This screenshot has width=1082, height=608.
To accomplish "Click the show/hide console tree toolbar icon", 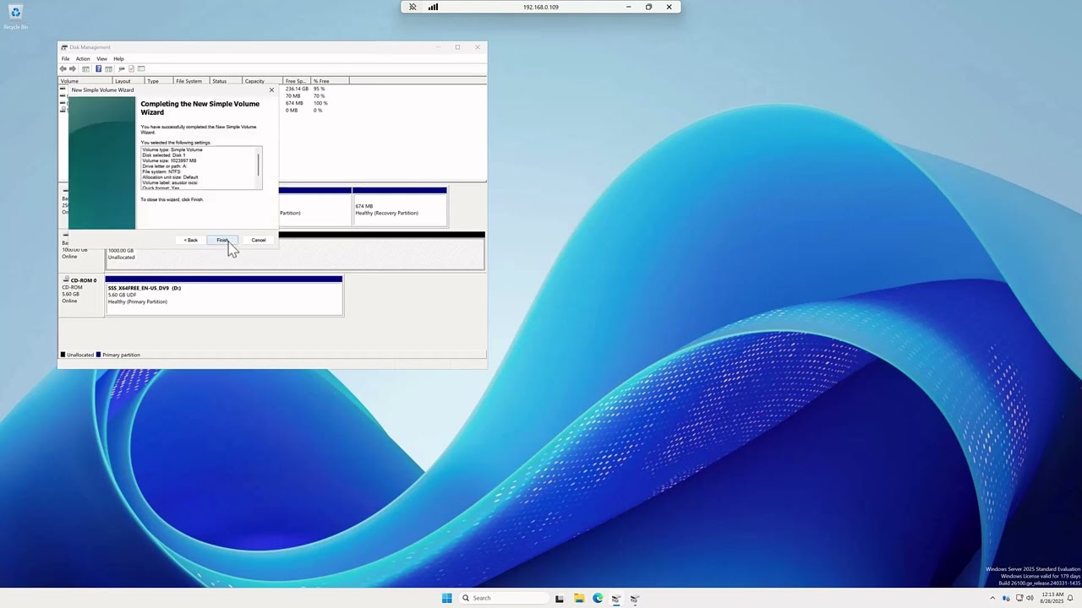I will pos(85,68).
